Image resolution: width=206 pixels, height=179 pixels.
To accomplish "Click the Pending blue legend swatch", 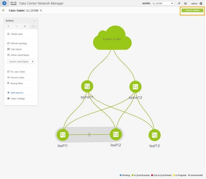I will pos(121,175).
